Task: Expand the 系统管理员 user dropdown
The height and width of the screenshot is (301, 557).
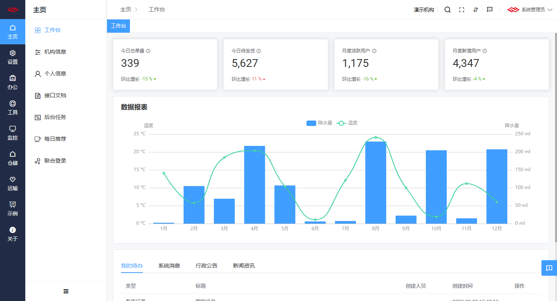Action: (530, 10)
